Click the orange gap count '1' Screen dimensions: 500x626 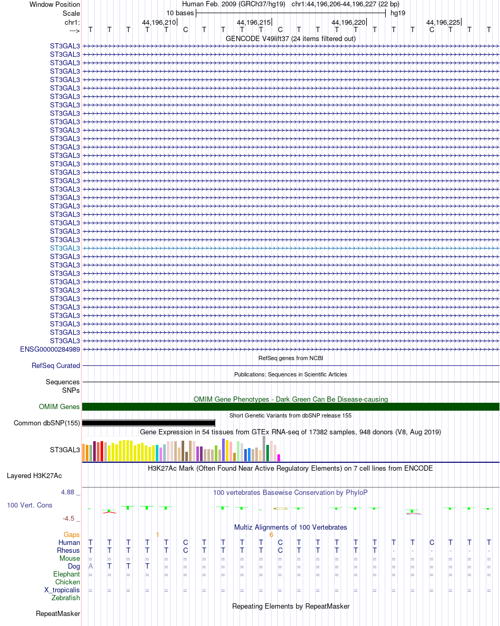coord(157,535)
